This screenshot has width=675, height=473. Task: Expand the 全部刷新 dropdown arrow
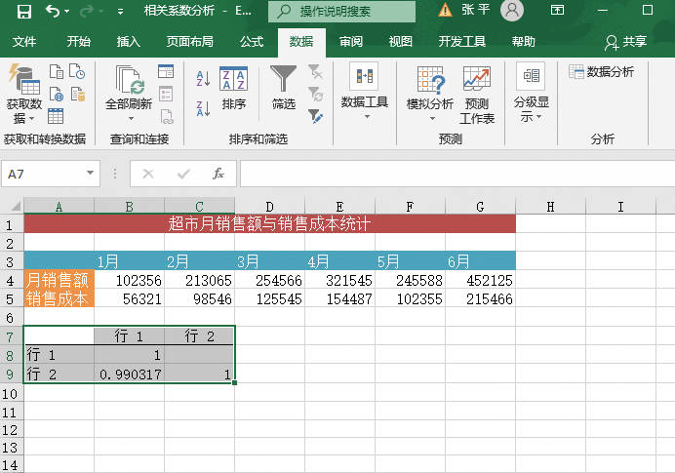tap(131, 118)
